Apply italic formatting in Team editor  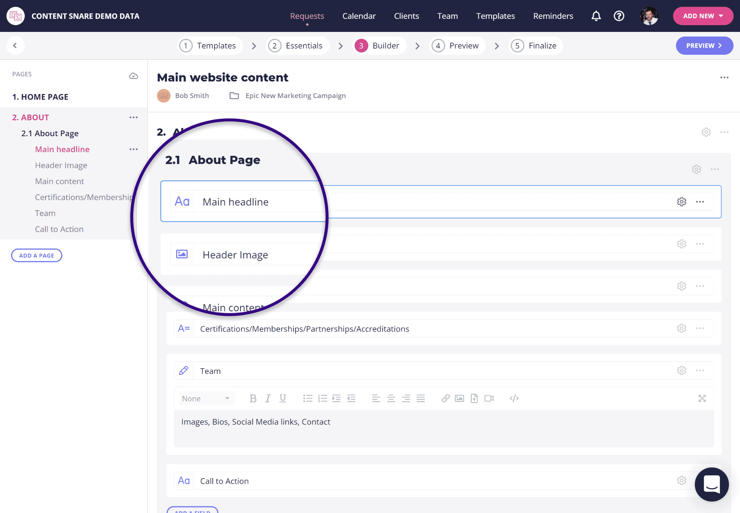tap(268, 398)
